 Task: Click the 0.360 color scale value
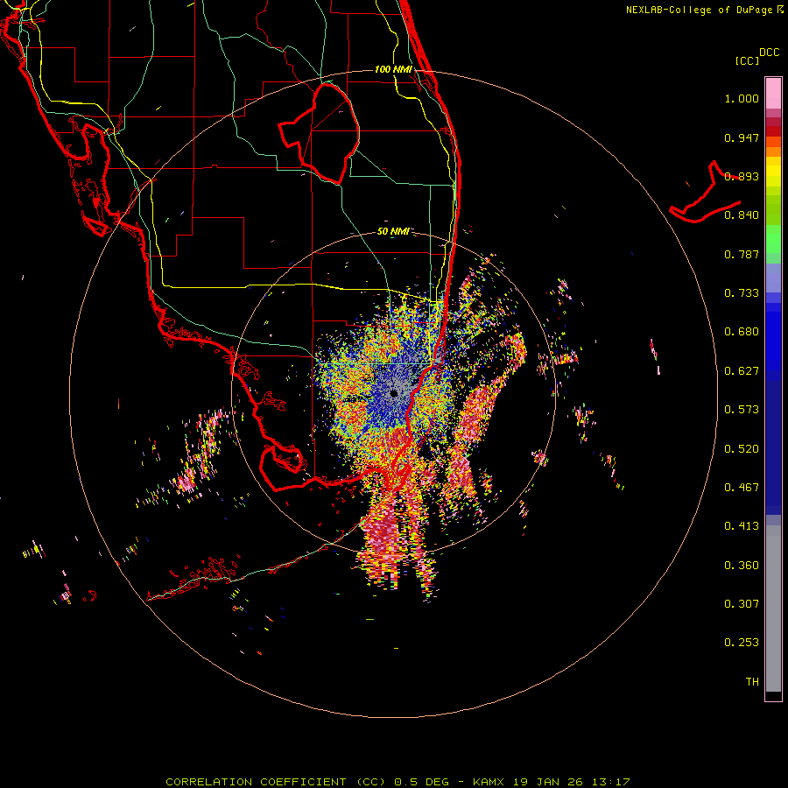[742, 566]
